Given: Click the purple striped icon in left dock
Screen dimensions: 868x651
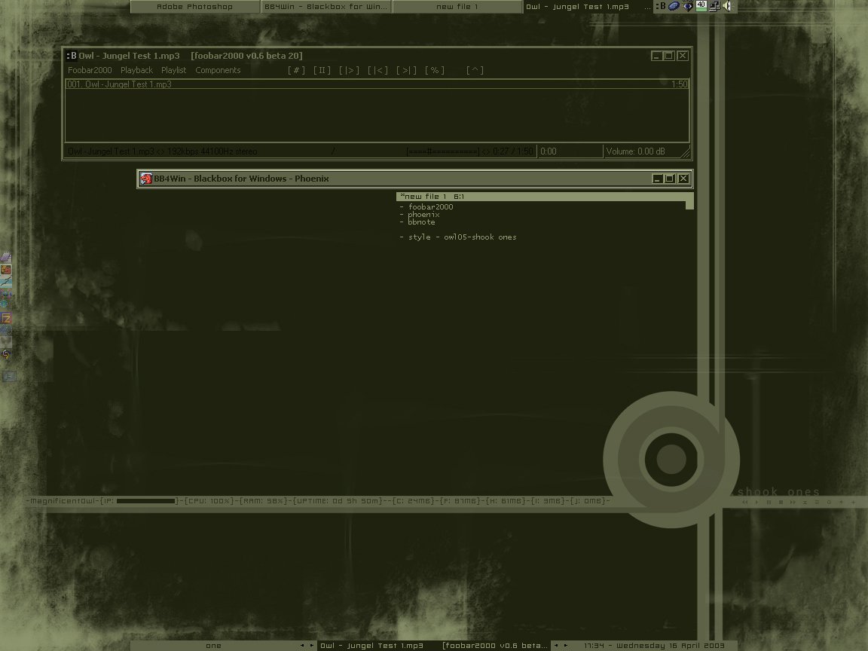Looking at the screenshot, I should [6, 258].
